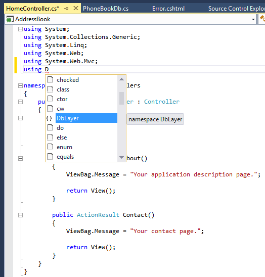The width and height of the screenshot is (265, 277).
Task: Click the AddressBook project icon
Action: 10,19
